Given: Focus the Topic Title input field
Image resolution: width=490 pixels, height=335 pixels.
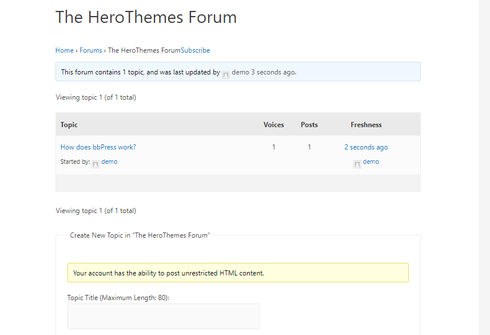Looking at the screenshot, I should coord(163,316).
